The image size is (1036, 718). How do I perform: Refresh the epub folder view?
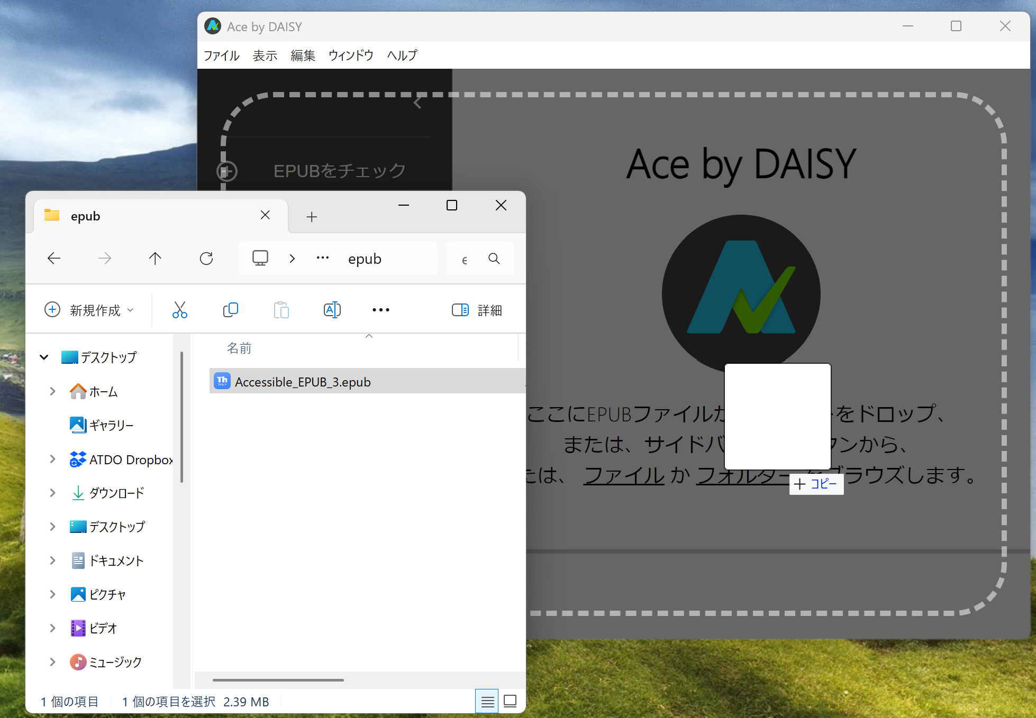click(x=206, y=258)
